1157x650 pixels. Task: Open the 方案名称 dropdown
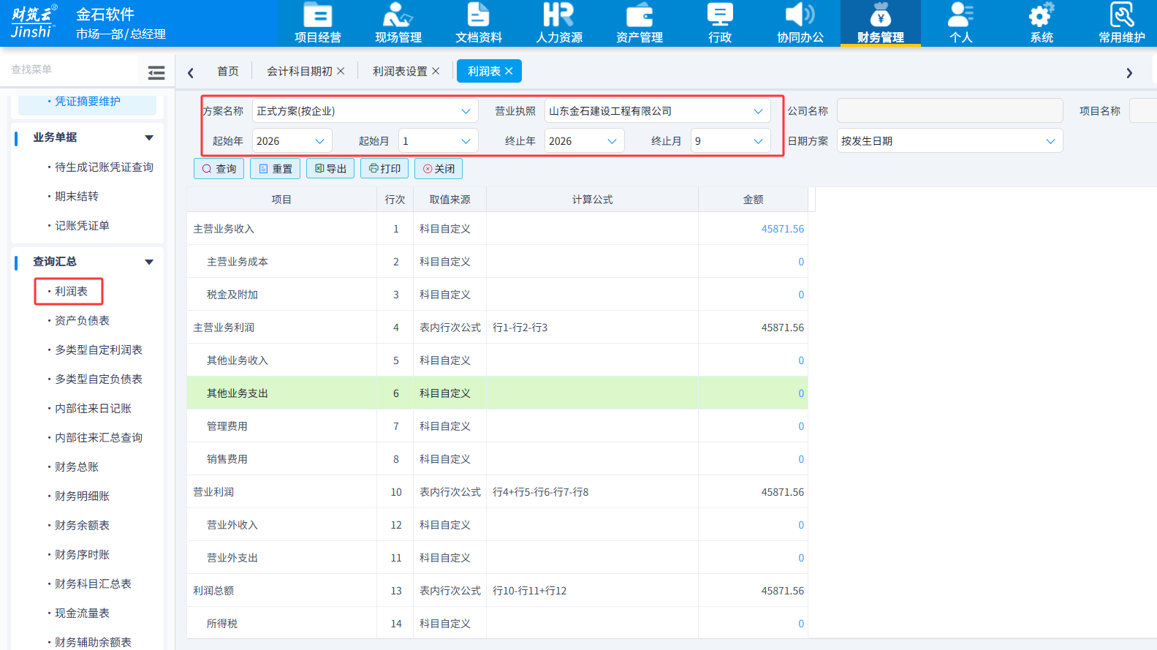[x=365, y=111]
